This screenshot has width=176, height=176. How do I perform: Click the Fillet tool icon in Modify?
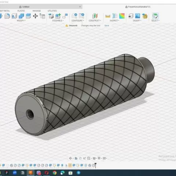pos(7,16)
